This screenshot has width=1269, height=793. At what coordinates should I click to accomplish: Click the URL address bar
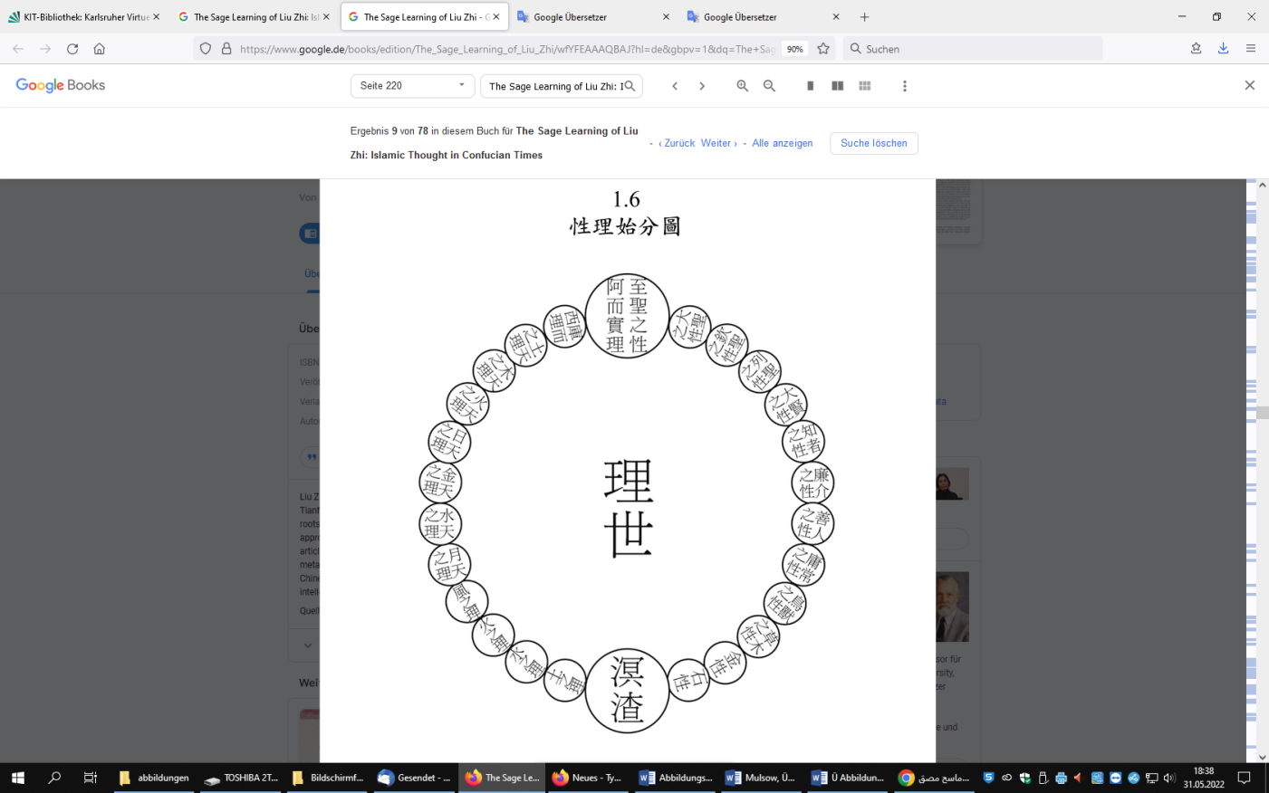coord(507,49)
